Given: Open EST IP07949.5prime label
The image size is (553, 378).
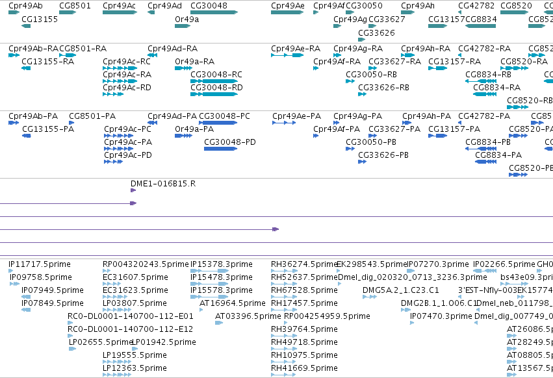Looking at the screenshot, I should [53, 290].
